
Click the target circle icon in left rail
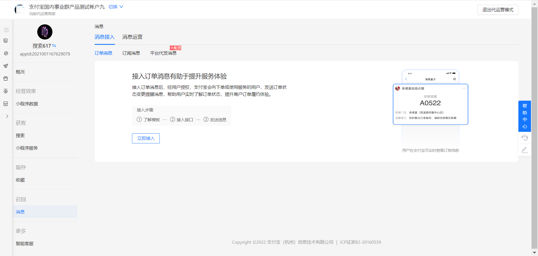point(6,91)
